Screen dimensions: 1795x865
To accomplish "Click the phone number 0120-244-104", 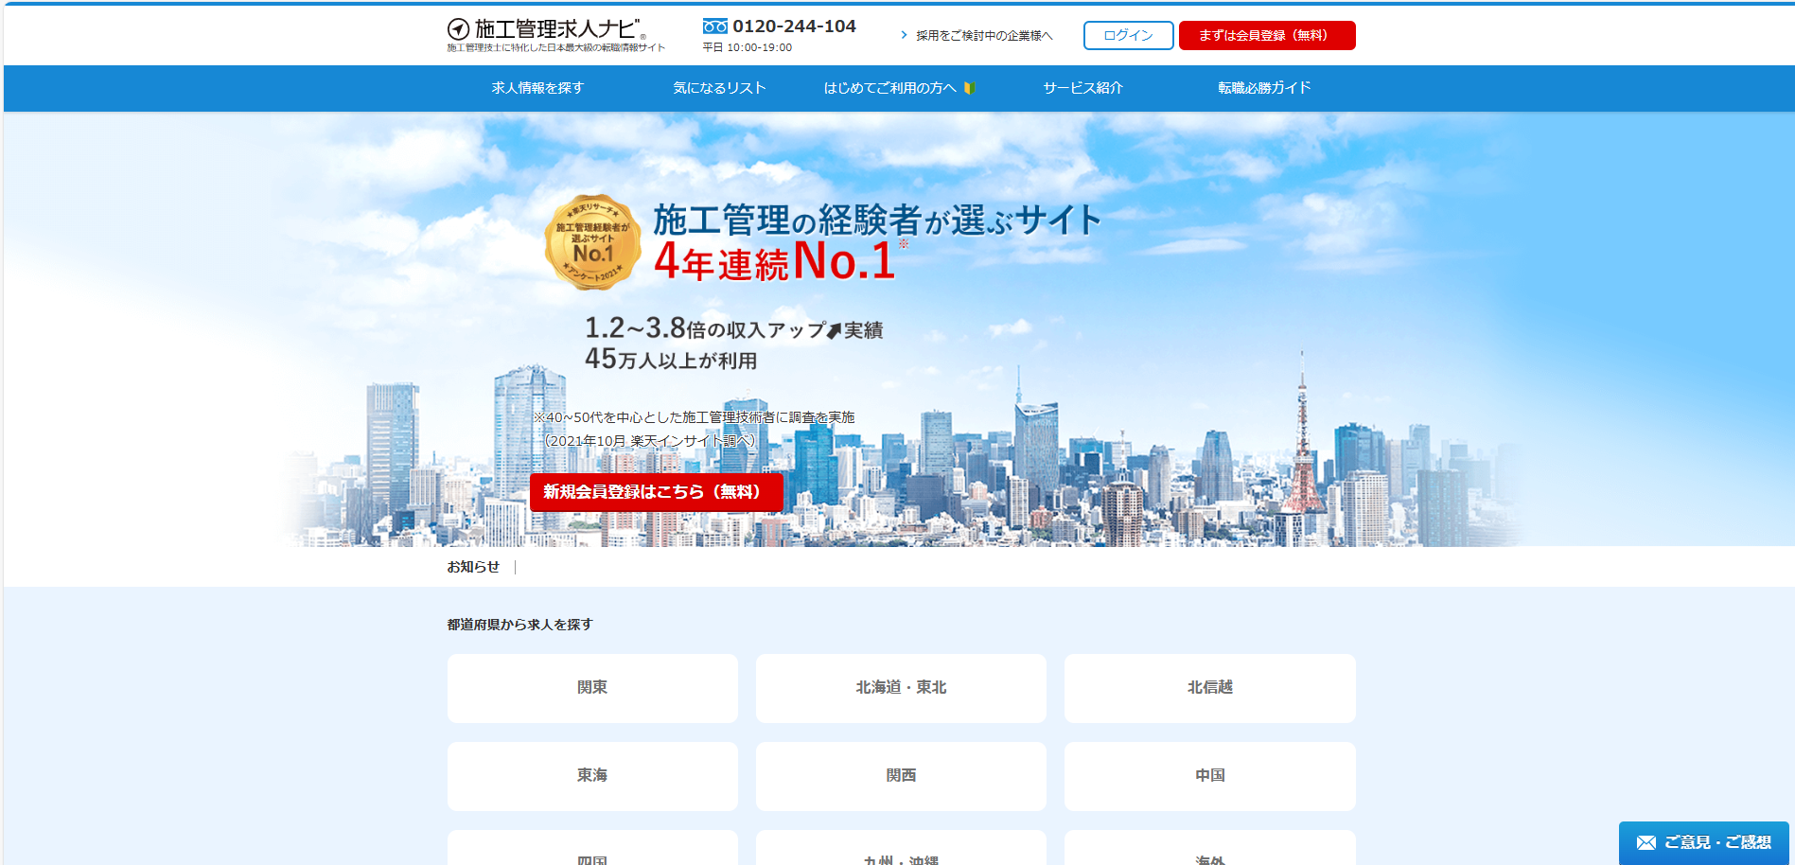I will point(794,26).
